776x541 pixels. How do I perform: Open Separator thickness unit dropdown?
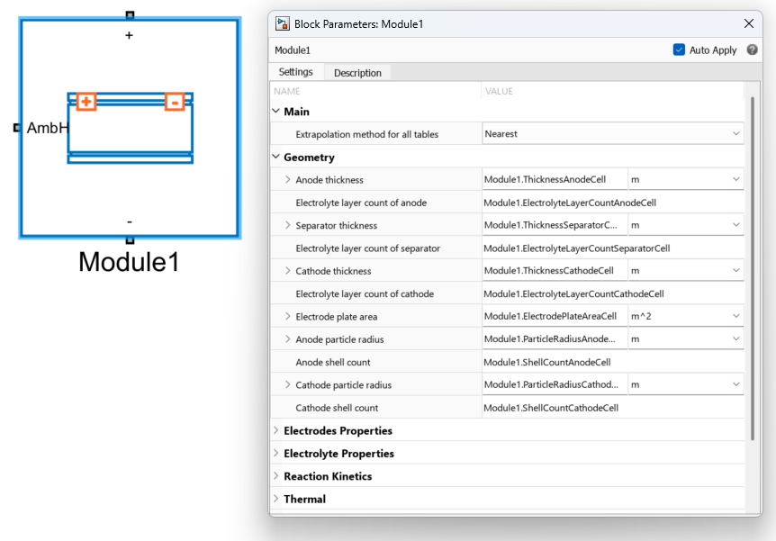[x=685, y=225]
